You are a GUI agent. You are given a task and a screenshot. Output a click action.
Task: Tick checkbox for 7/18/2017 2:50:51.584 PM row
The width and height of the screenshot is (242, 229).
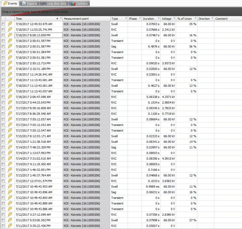tap(3, 52)
